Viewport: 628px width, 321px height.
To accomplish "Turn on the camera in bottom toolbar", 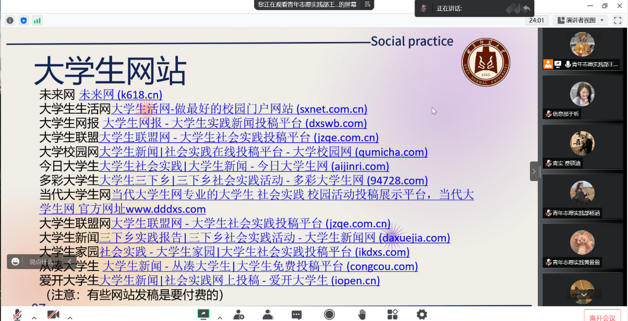I will coord(53,315).
